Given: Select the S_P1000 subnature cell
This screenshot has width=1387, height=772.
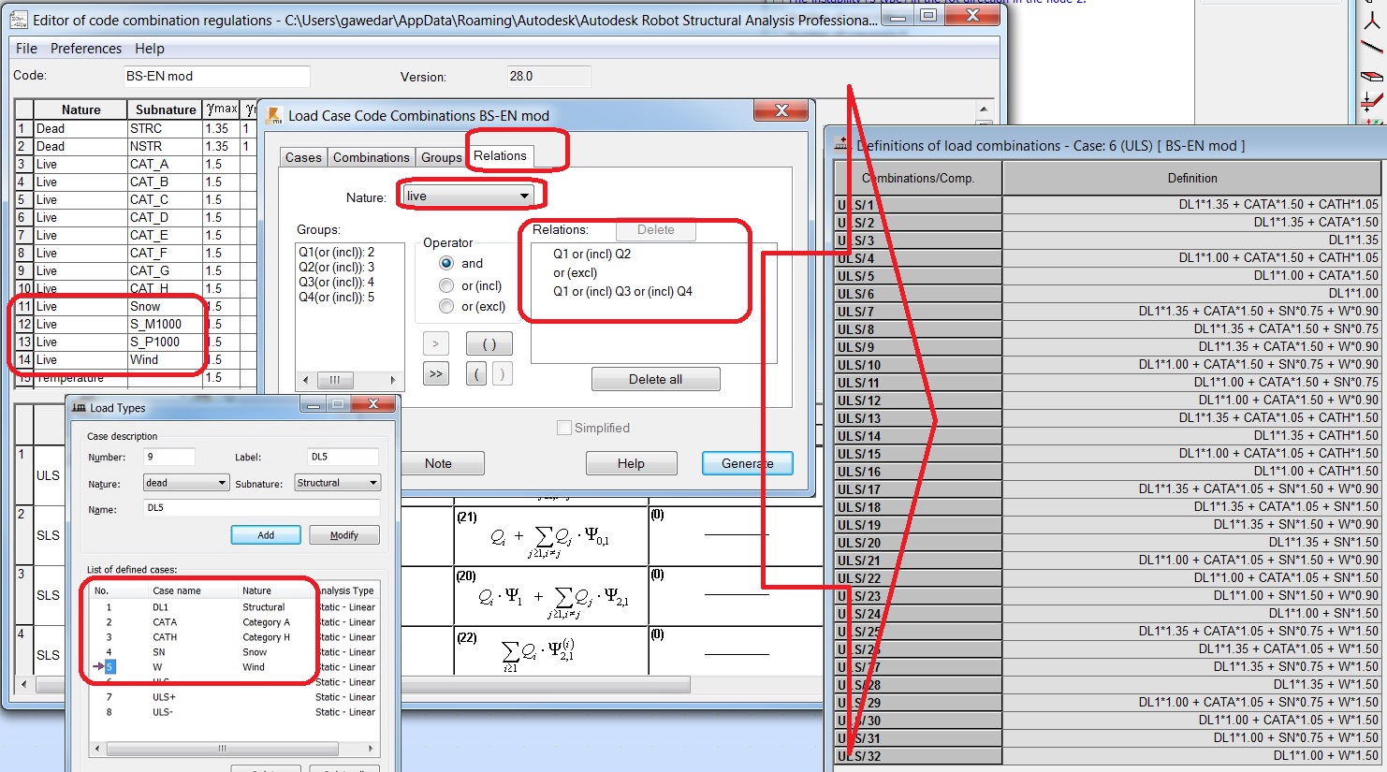Looking at the screenshot, I should [165, 342].
